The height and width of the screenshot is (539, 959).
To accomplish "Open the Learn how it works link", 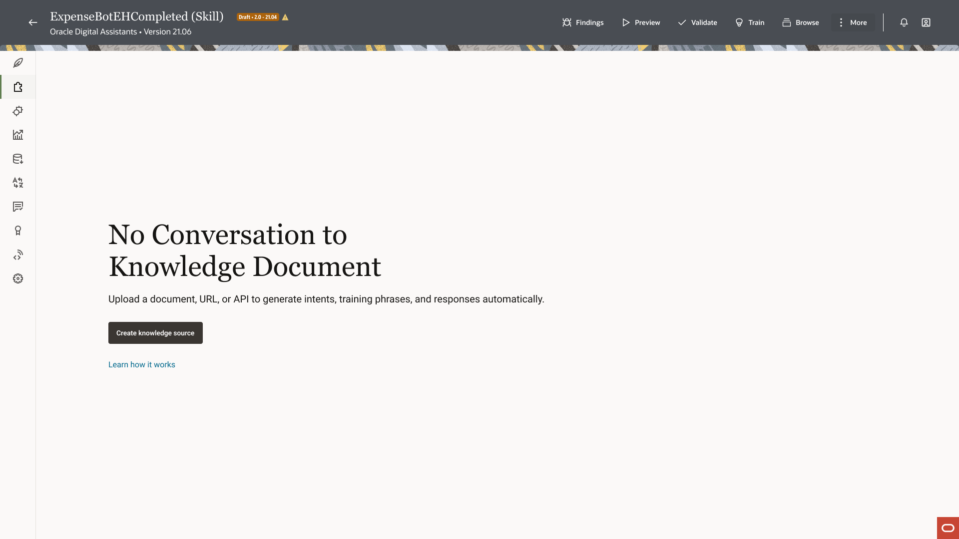I will coord(142,365).
